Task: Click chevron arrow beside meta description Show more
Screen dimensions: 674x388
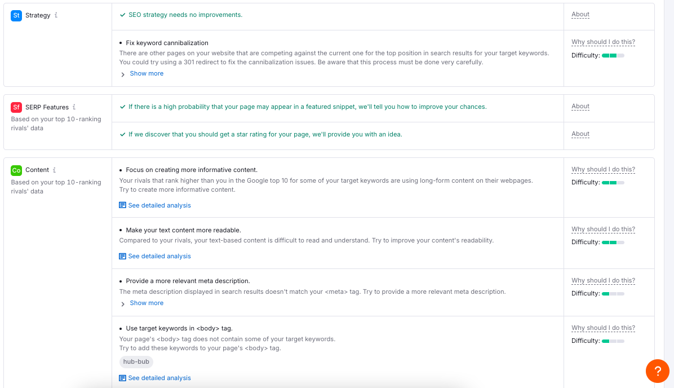Action: point(123,303)
